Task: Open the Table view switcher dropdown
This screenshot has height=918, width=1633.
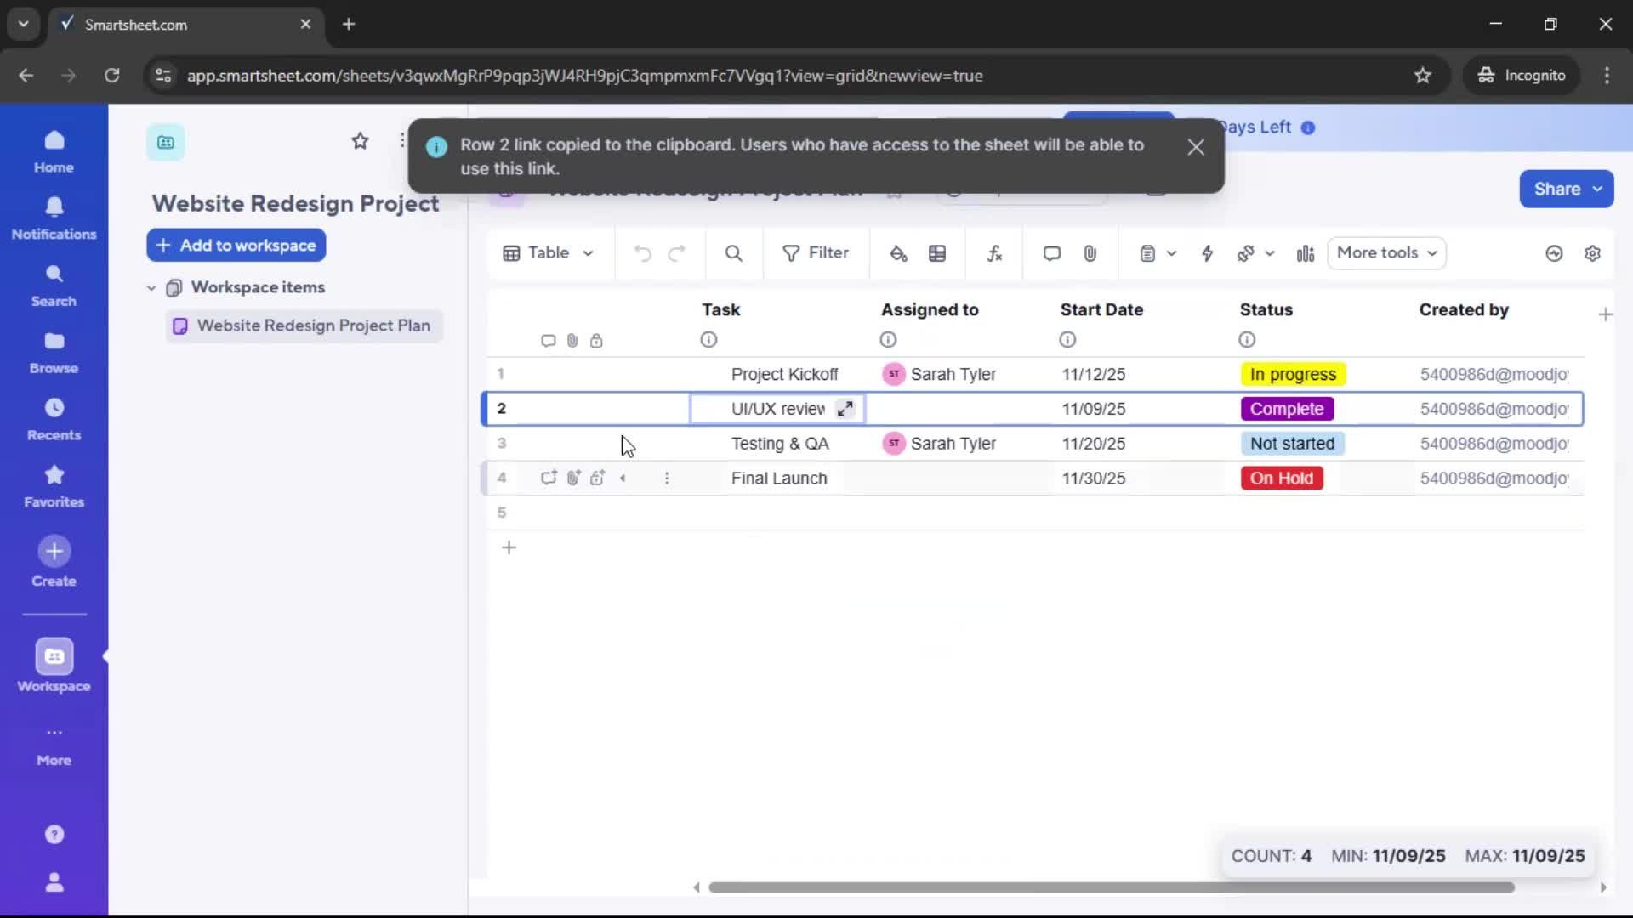Action: [548, 253]
